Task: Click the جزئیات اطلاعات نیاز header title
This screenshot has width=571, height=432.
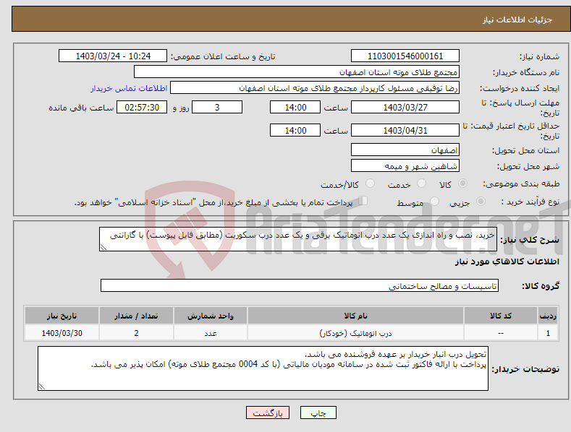Action: 517,20
